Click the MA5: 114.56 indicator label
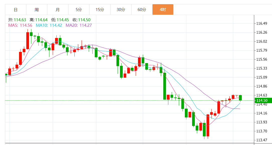Viewport: 272px width, 145px height. pos(20,25)
